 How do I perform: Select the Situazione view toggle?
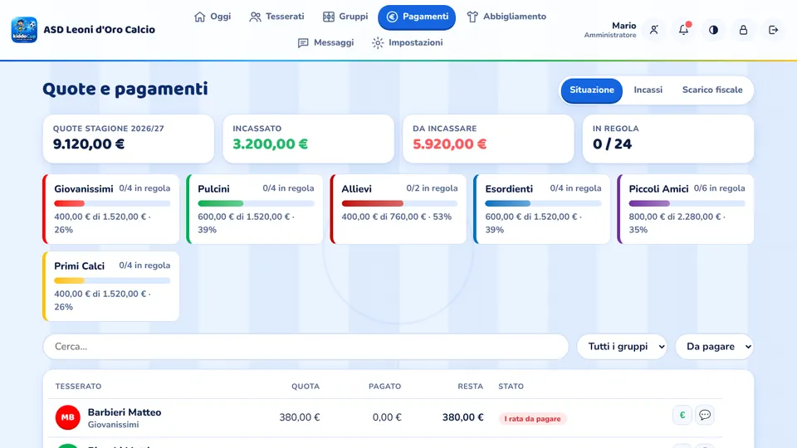(x=592, y=90)
